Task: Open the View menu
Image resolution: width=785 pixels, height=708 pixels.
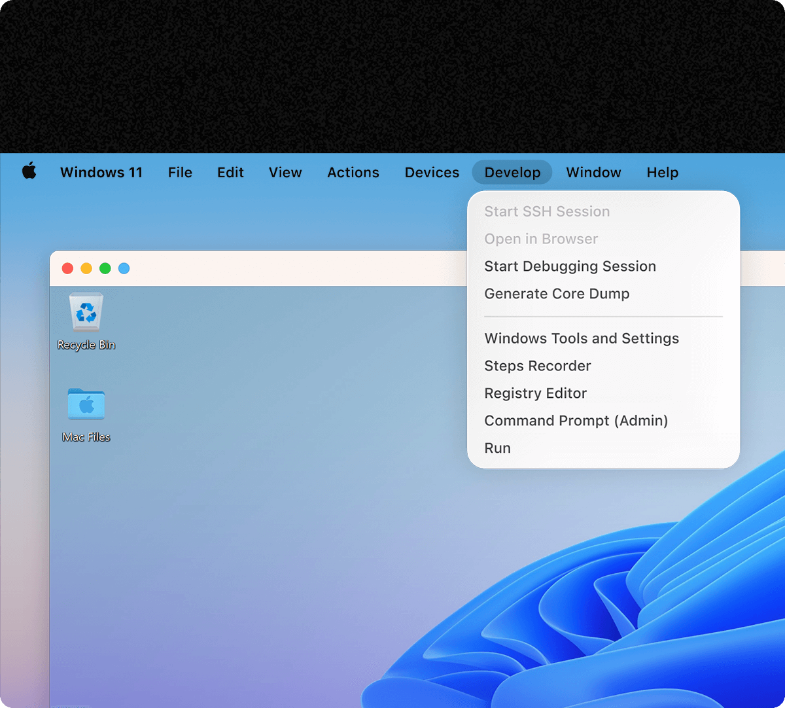Action: coord(285,173)
